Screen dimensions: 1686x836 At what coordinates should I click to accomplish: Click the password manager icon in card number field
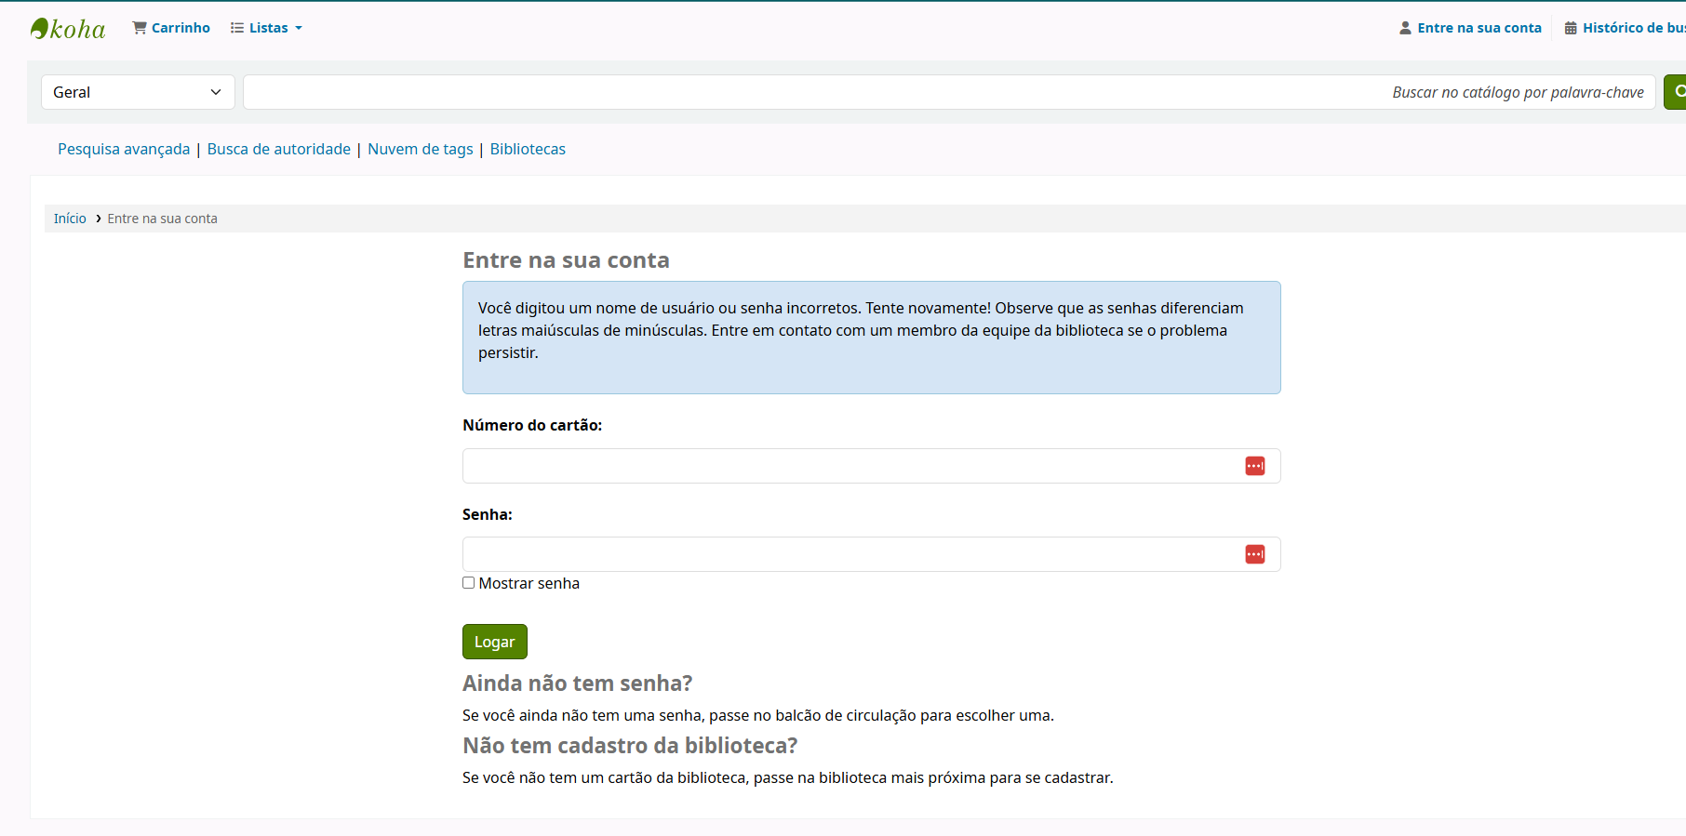tap(1254, 466)
